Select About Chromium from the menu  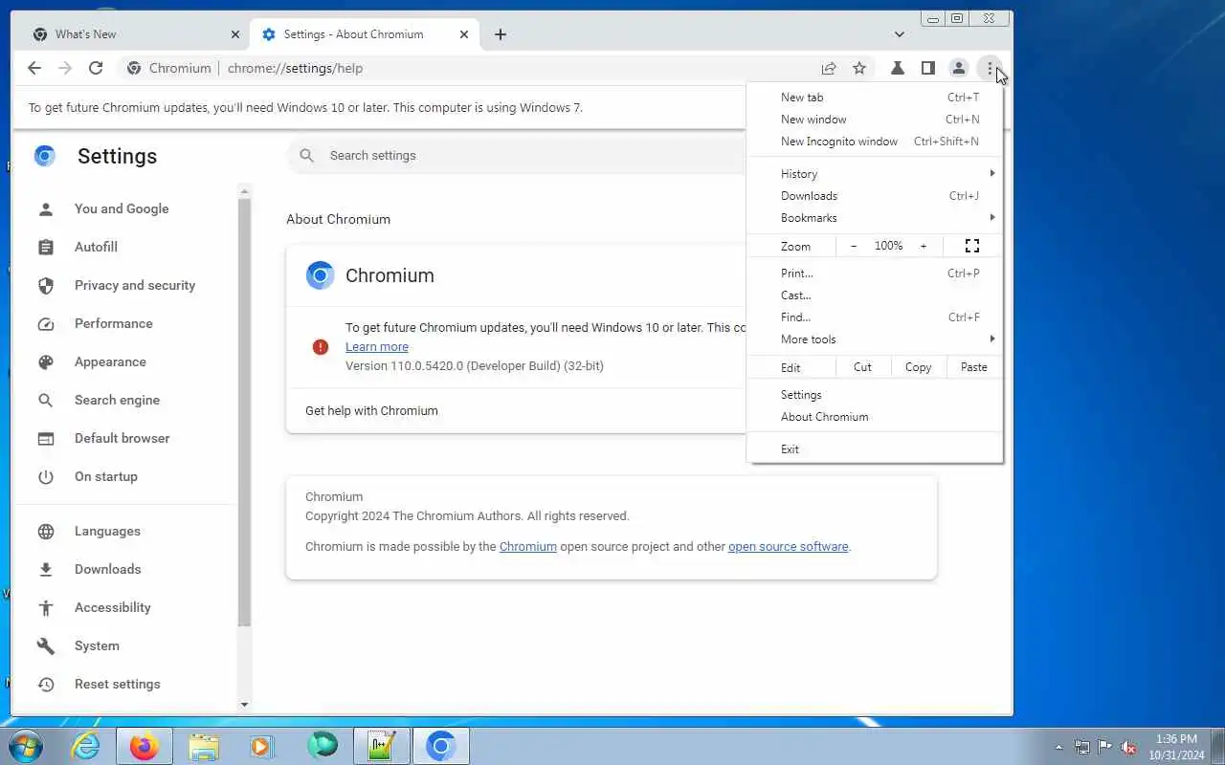pos(875,416)
